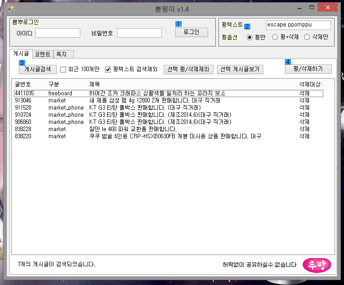Image resolution: width=344 pixels, height=285 pixels.
Task: Click 선택 펑/삭제제외 button
Action: [x=188, y=69]
